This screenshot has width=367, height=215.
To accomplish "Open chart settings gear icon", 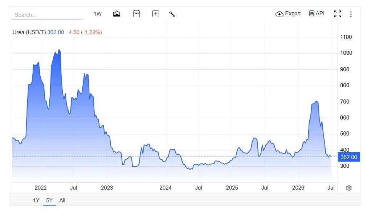I will tap(349, 188).
